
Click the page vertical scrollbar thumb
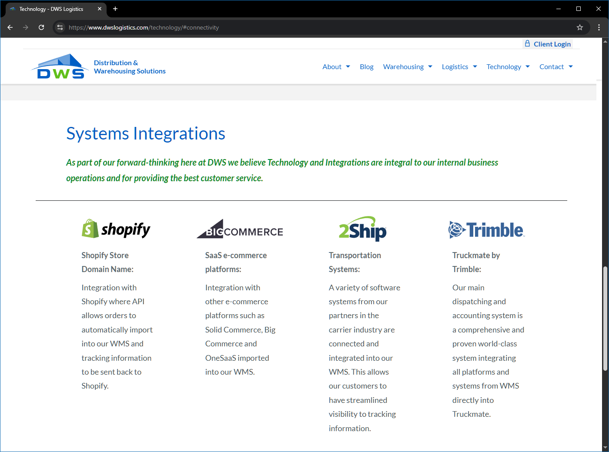[x=605, y=319]
